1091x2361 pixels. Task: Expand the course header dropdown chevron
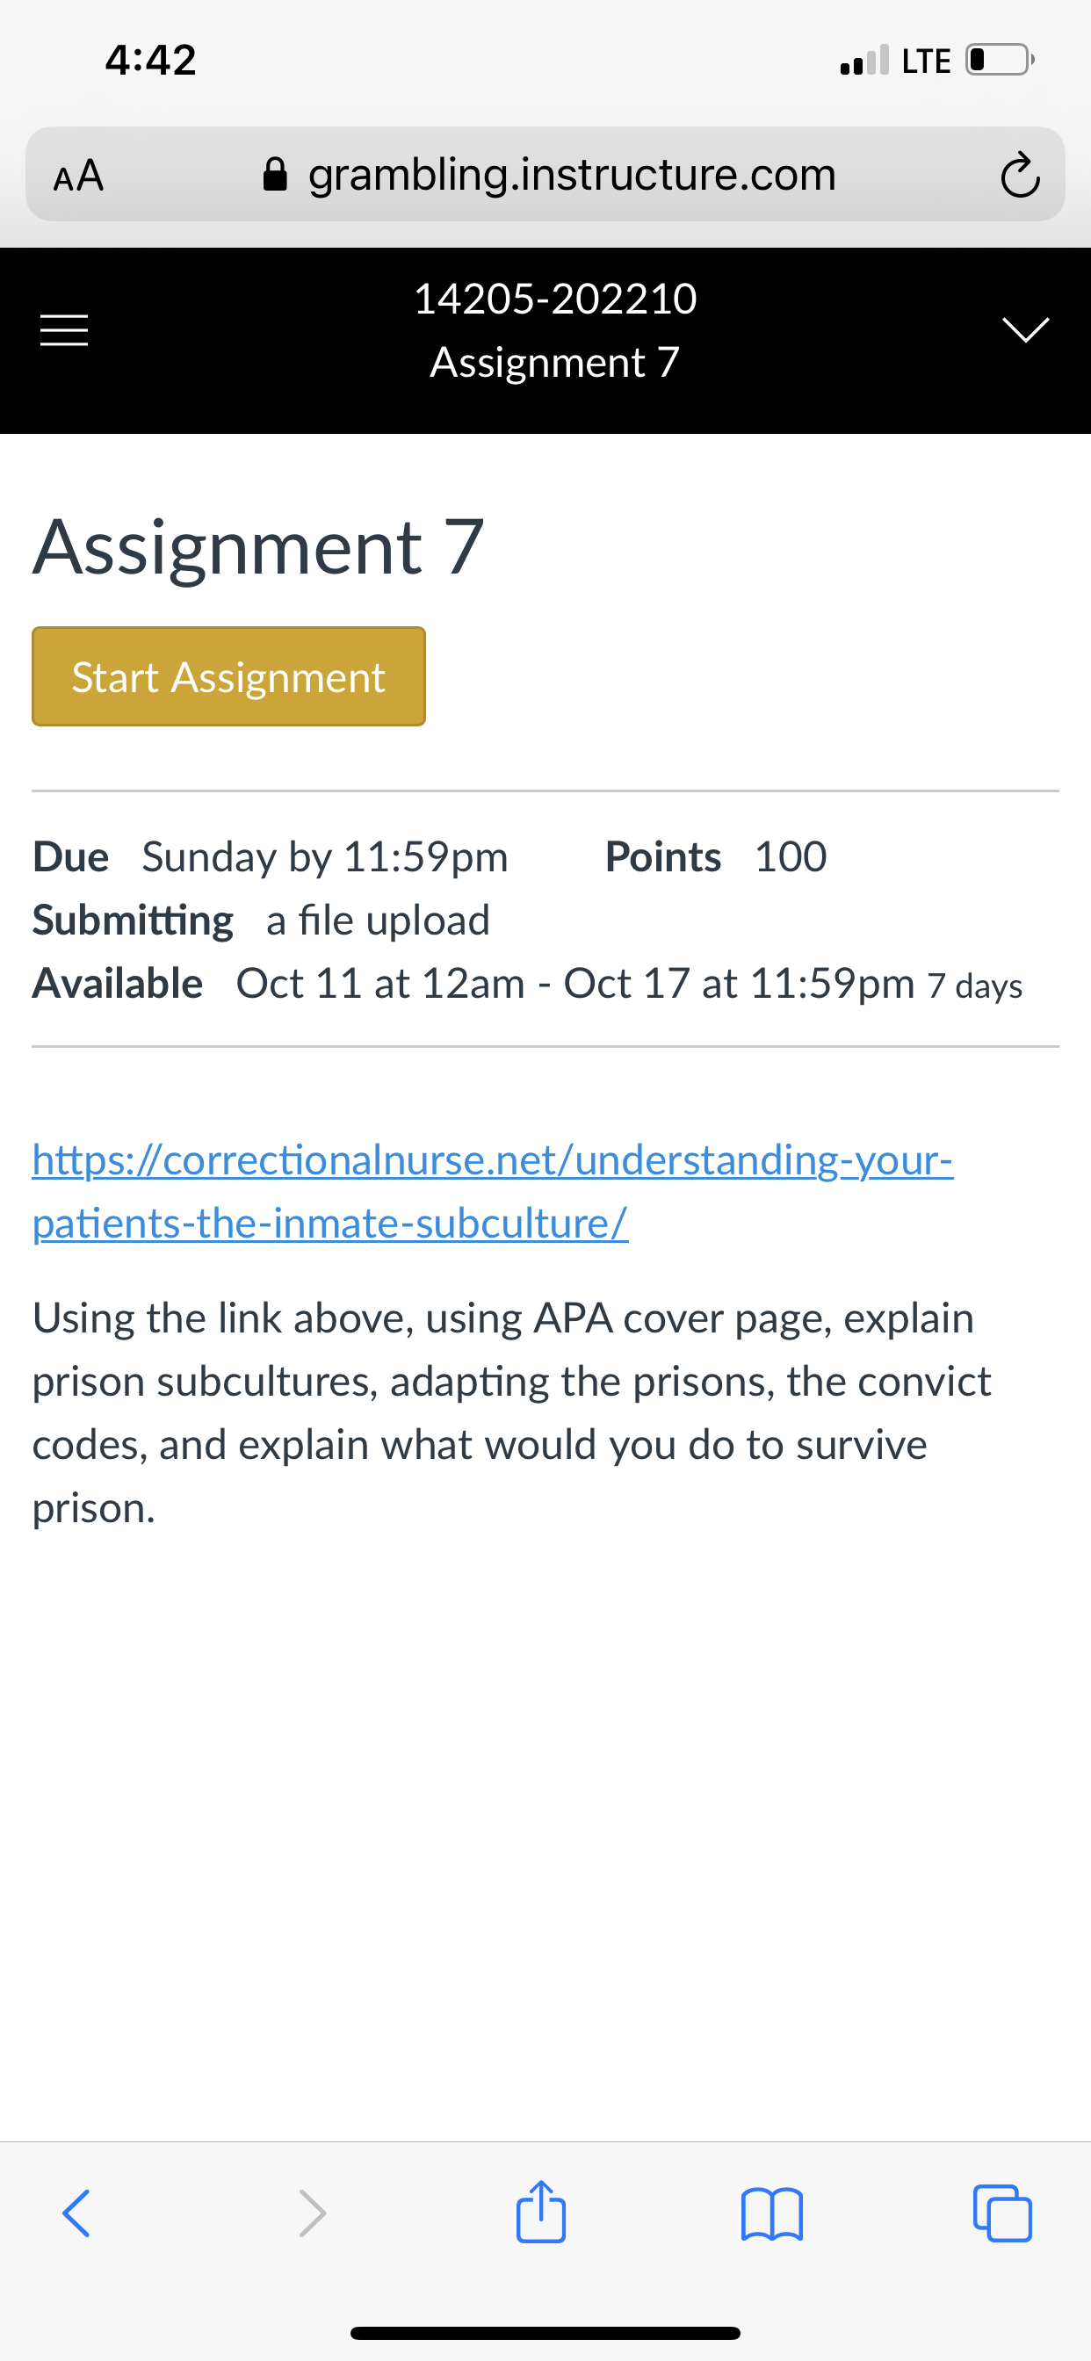[1025, 329]
